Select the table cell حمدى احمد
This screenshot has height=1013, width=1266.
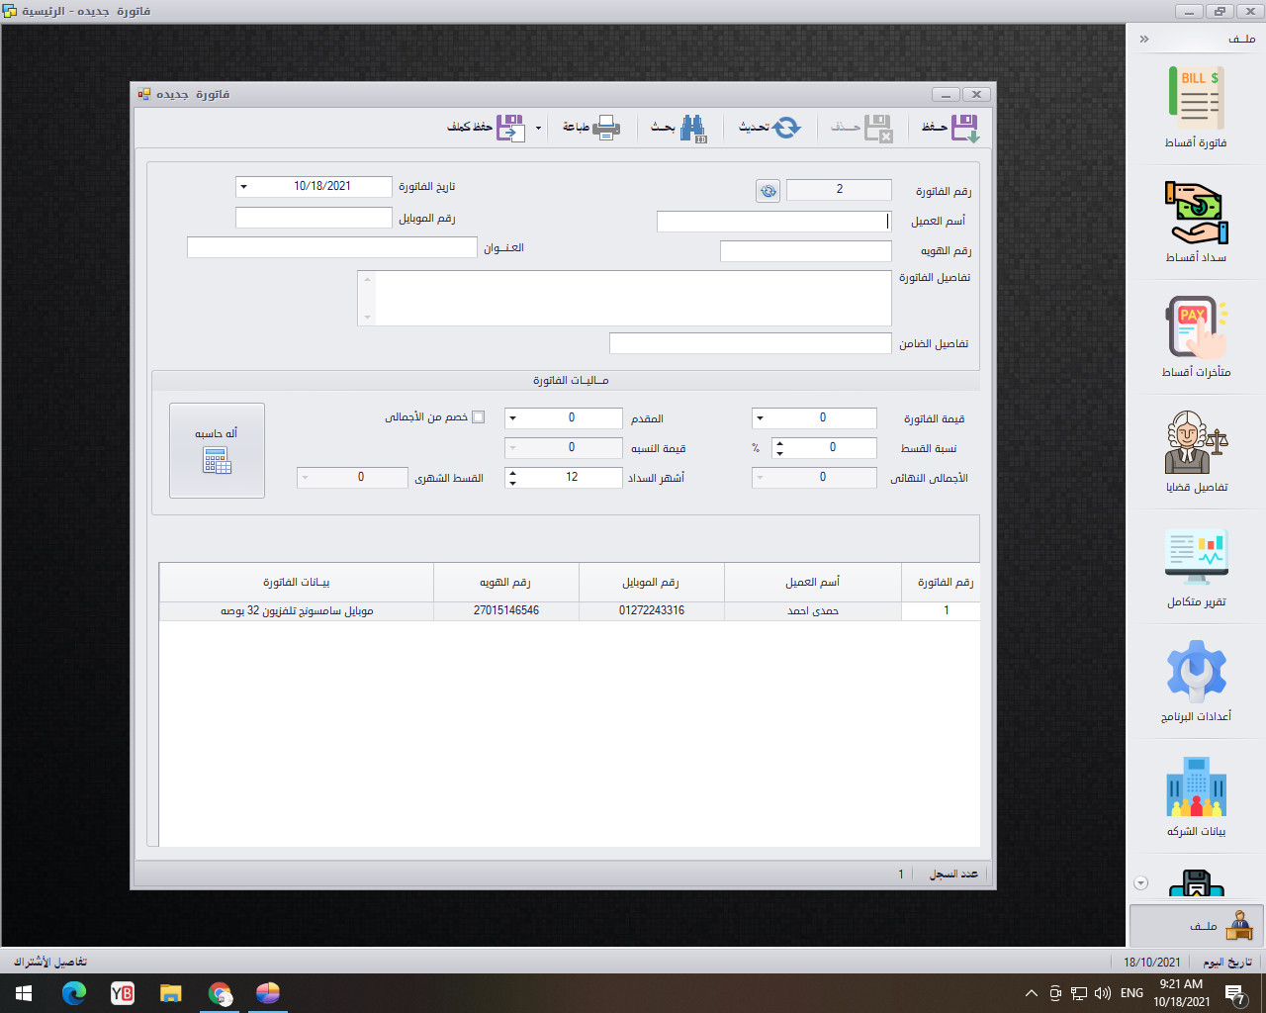pos(813,611)
